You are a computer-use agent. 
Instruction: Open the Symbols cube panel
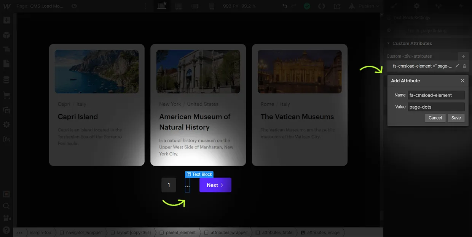6,35
